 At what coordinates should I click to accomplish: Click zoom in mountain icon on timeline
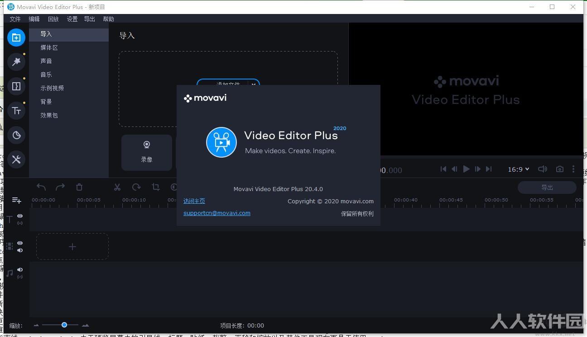(85, 325)
